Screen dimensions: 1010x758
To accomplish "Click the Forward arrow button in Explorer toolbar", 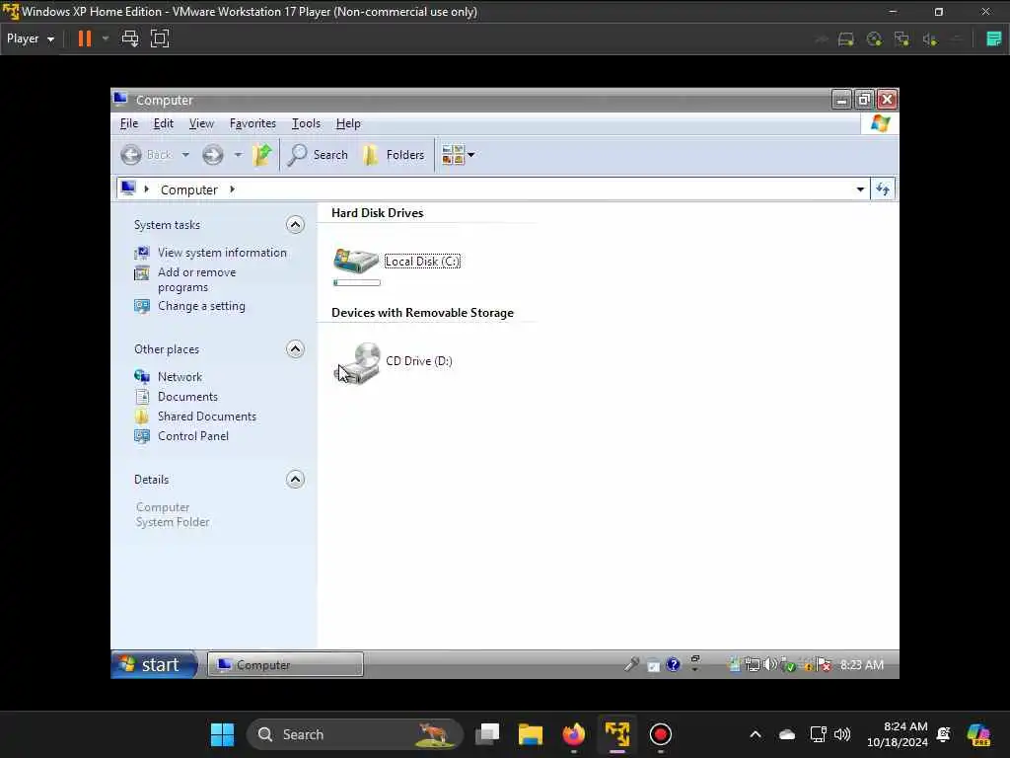I will tap(213, 155).
